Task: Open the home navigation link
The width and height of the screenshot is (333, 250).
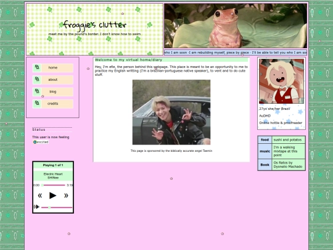Action: click(x=53, y=68)
